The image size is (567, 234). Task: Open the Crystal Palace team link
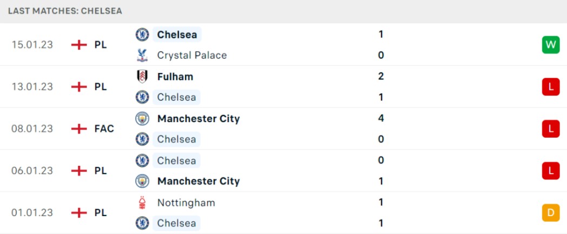[192, 55]
